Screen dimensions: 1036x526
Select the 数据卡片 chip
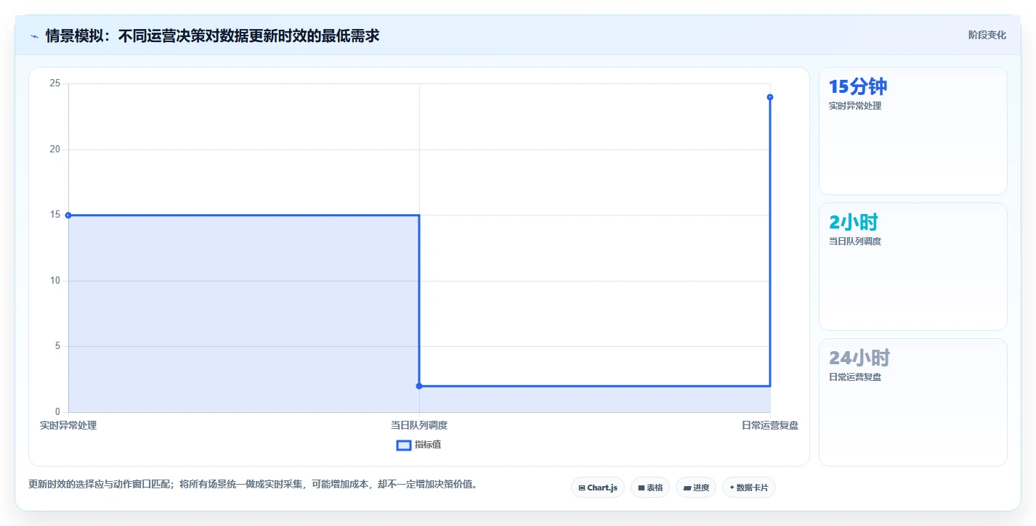coord(749,488)
